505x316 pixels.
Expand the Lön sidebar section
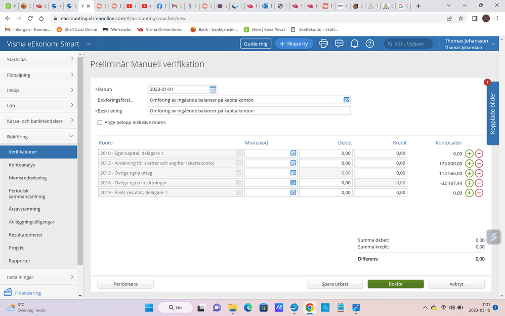(38, 105)
